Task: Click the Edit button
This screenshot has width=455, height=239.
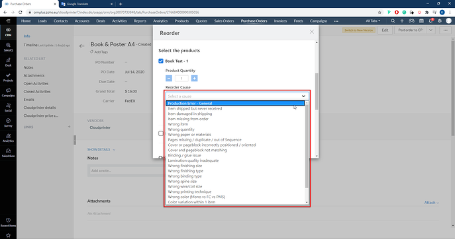Action: [x=385, y=30]
